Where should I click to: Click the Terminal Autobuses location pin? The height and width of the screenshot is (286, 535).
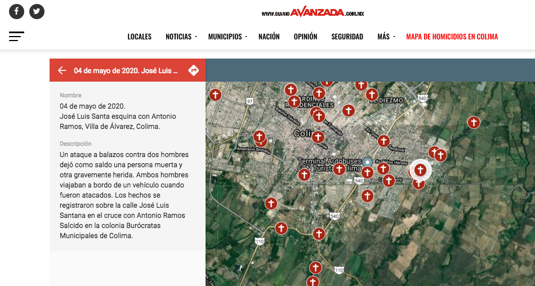click(367, 161)
